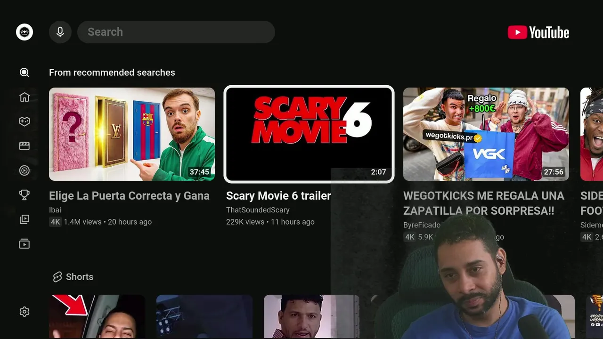
Task: Focus the Search input field
Action: click(x=176, y=32)
